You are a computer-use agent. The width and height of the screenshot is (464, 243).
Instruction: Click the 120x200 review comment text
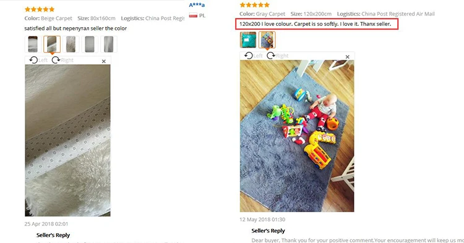[x=315, y=24]
